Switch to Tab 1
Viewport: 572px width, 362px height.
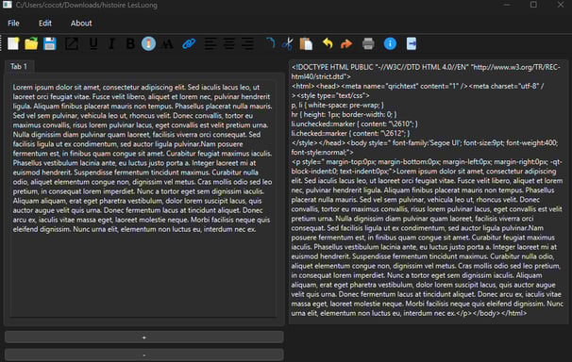[19, 66]
